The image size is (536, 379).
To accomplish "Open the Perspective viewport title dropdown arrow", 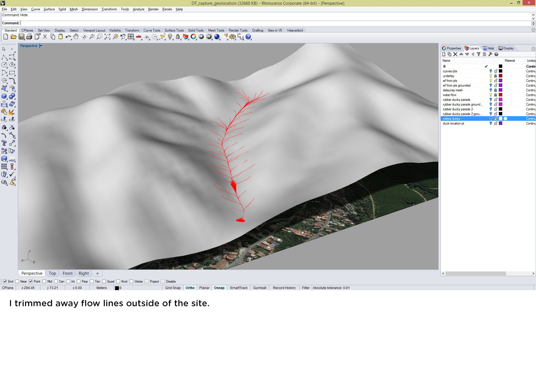I will (41, 46).
